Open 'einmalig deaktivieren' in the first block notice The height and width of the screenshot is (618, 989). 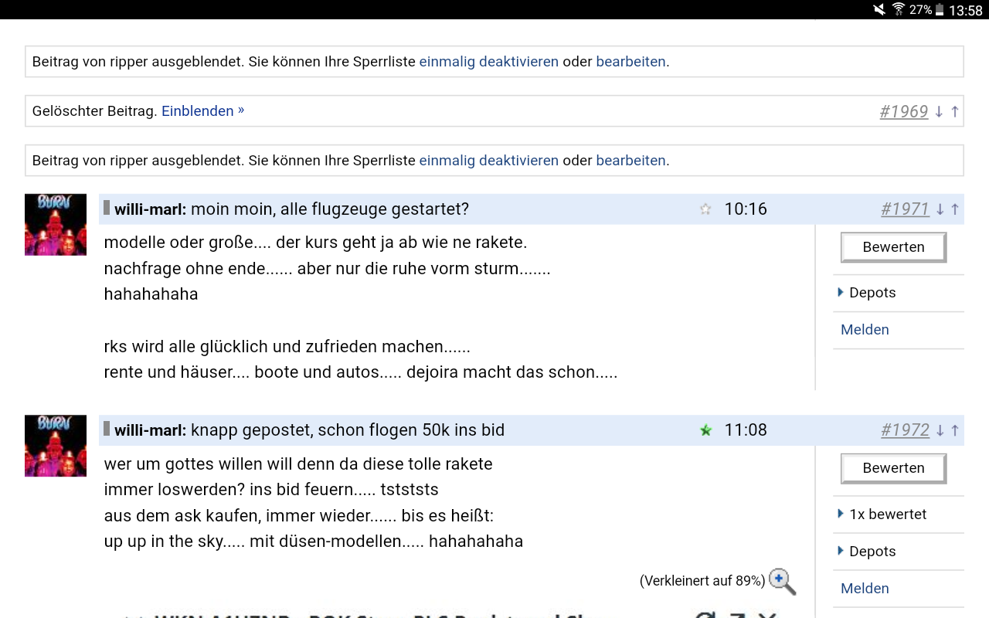tap(488, 61)
